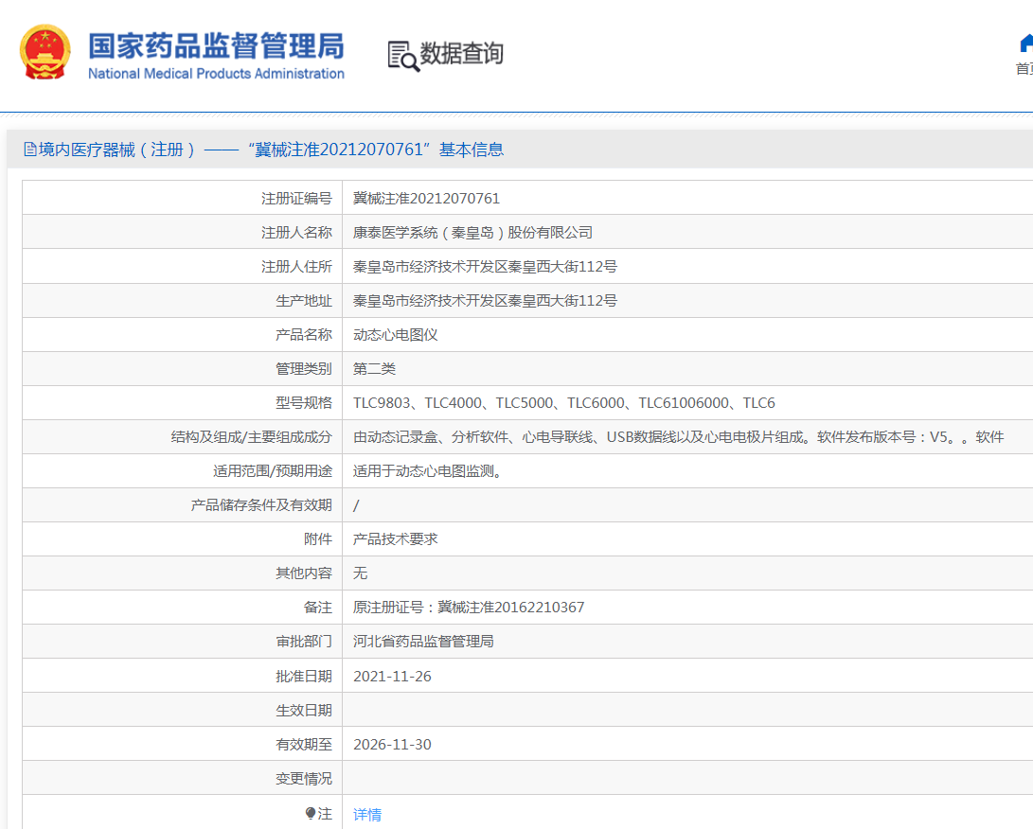The image size is (1033, 829).
Task: Click product name value 动态心电图仪
Action: [395, 335]
